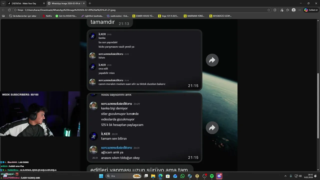Open the blue diamond taskbar app
320x180 pixels.
point(190,176)
